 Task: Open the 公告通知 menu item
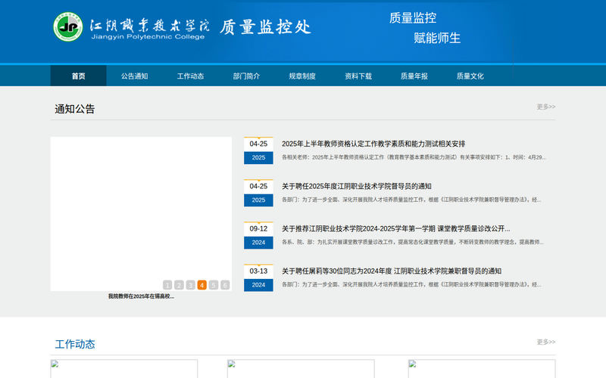[135, 76]
